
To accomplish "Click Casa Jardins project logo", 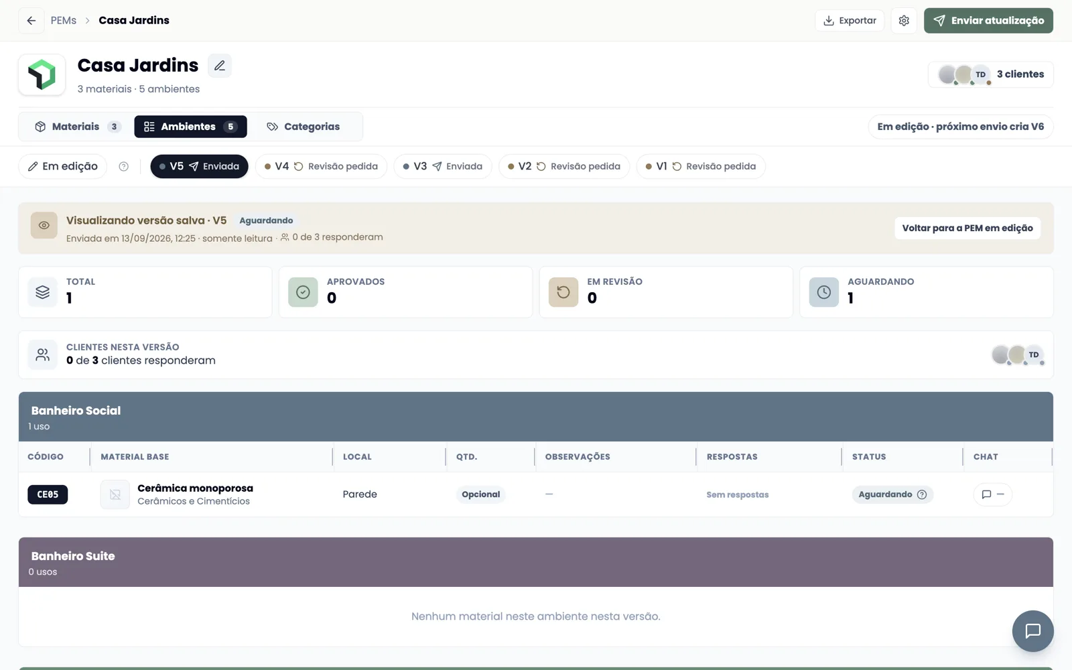I will coord(42,74).
